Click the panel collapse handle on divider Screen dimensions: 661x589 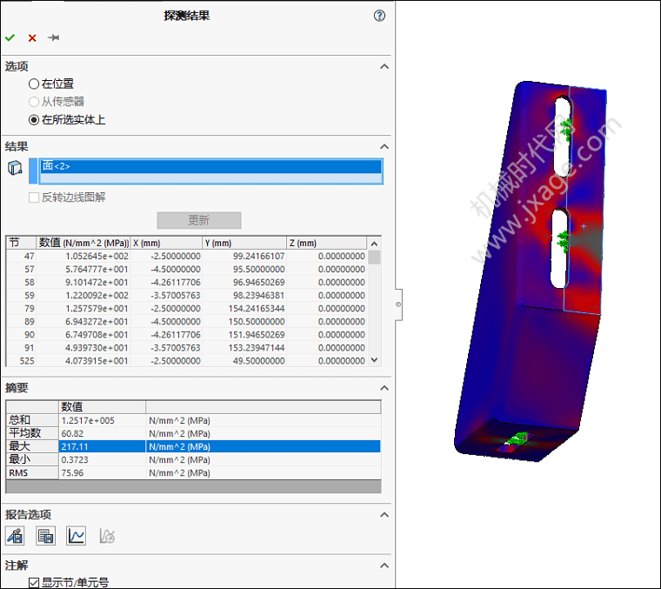(398, 305)
